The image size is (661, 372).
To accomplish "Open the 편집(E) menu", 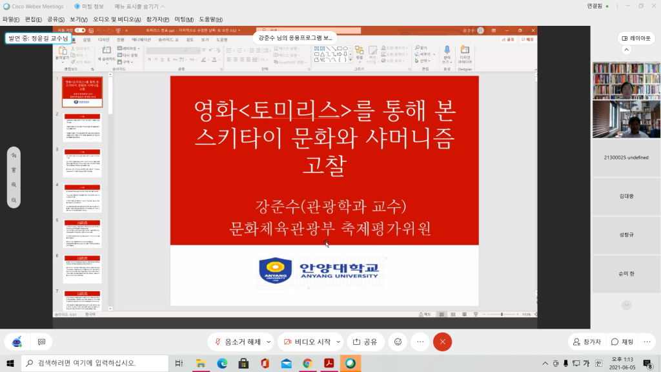I will (34, 19).
